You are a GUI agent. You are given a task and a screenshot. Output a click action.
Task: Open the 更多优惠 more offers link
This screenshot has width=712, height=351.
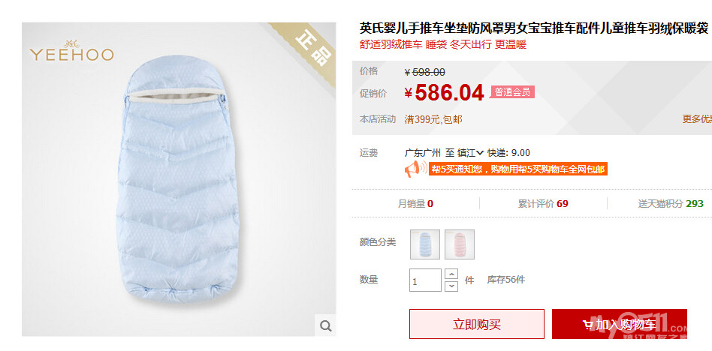click(697, 119)
